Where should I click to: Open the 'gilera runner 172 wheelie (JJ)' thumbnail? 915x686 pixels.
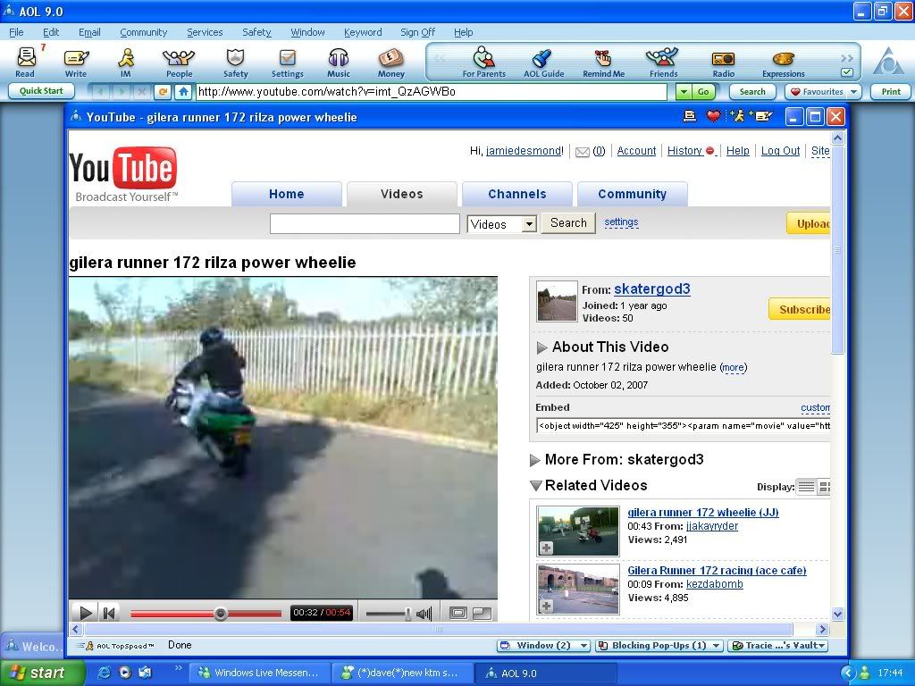[578, 531]
